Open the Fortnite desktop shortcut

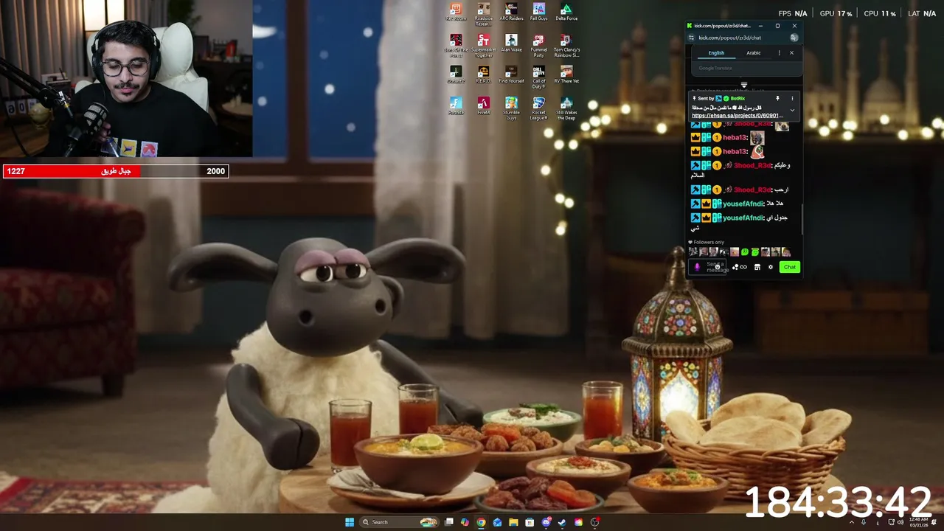pos(456,105)
